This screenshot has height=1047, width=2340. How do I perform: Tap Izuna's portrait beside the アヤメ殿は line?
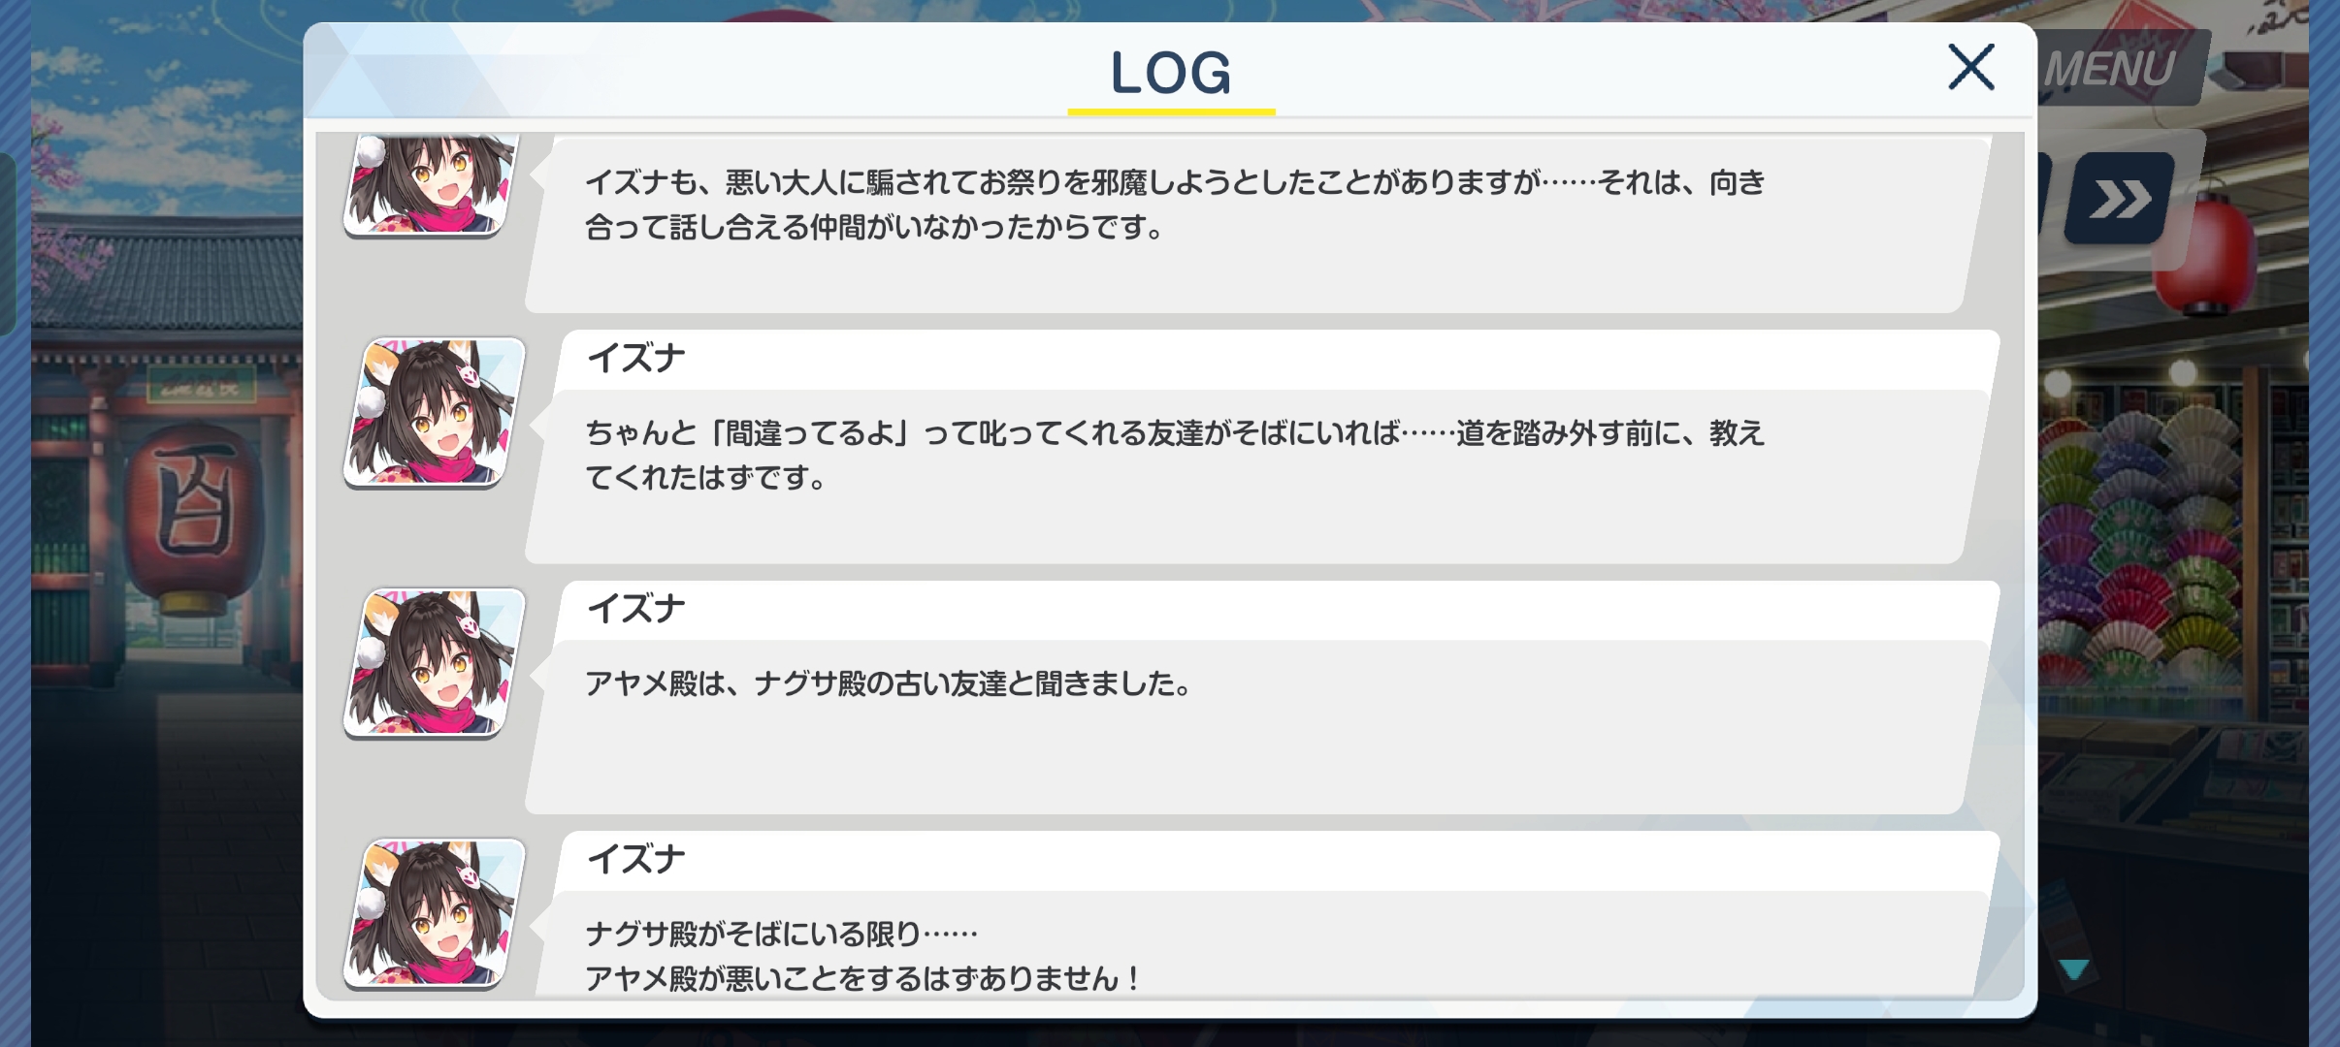click(x=434, y=663)
